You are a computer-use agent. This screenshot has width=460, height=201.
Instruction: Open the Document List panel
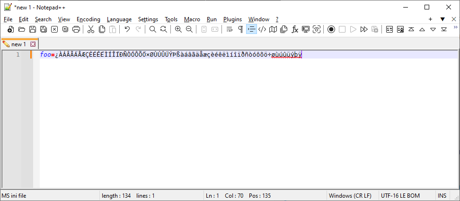point(283,29)
